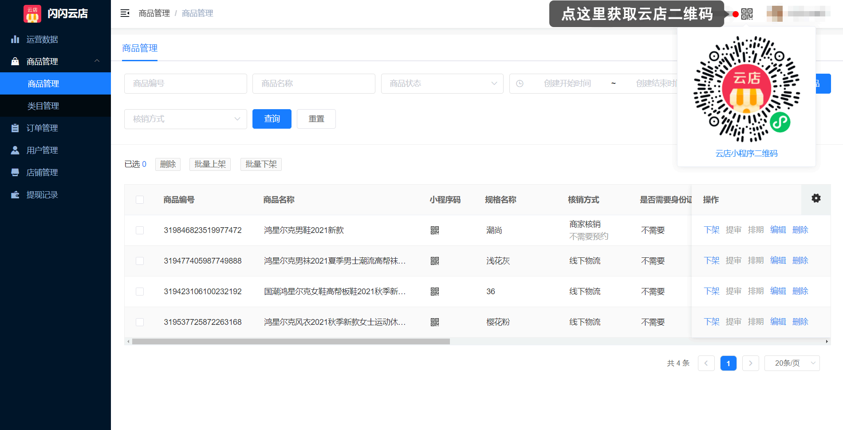Viewport: 843px width, 430px height.
Task: Click 删除 for product 319423106100232192
Action: (800, 291)
